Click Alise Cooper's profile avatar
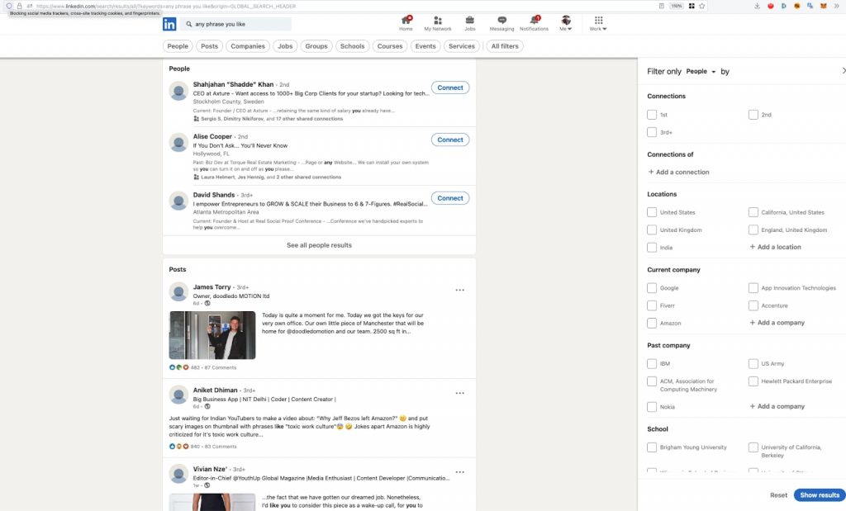Image resolution: width=846 pixels, height=511 pixels. pyautogui.click(x=178, y=143)
